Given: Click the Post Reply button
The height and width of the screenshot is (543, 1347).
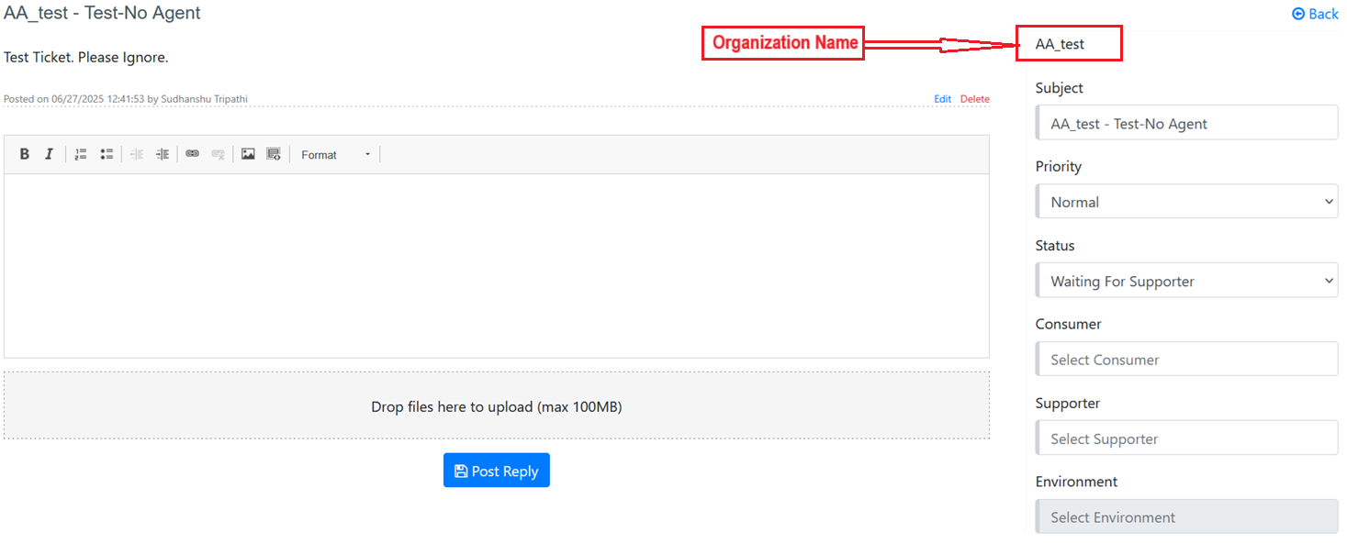Looking at the screenshot, I should coord(496,471).
